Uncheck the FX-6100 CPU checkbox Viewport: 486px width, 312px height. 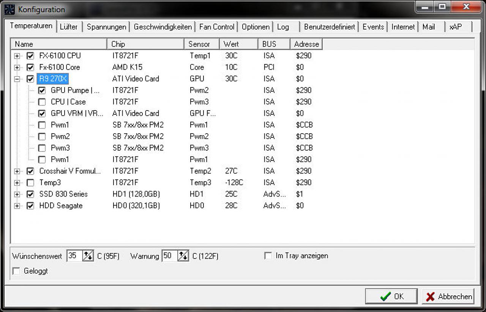pyautogui.click(x=30, y=56)
